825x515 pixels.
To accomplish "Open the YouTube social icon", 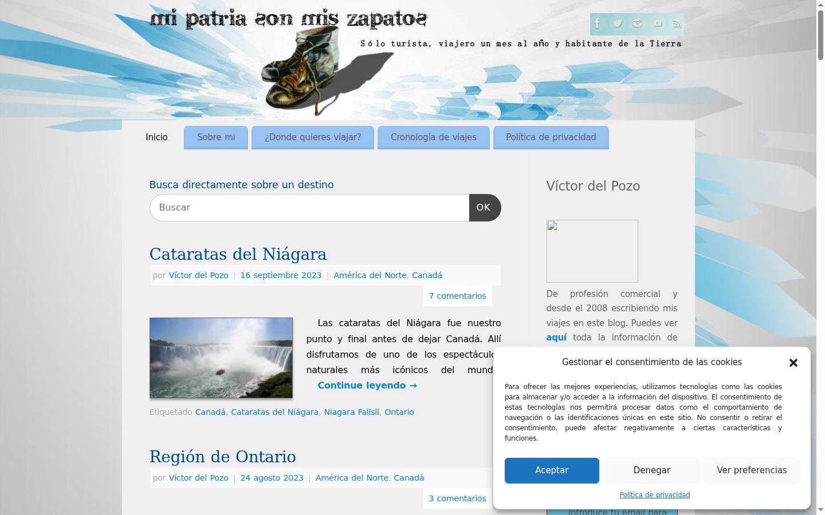I will [658, 23].
